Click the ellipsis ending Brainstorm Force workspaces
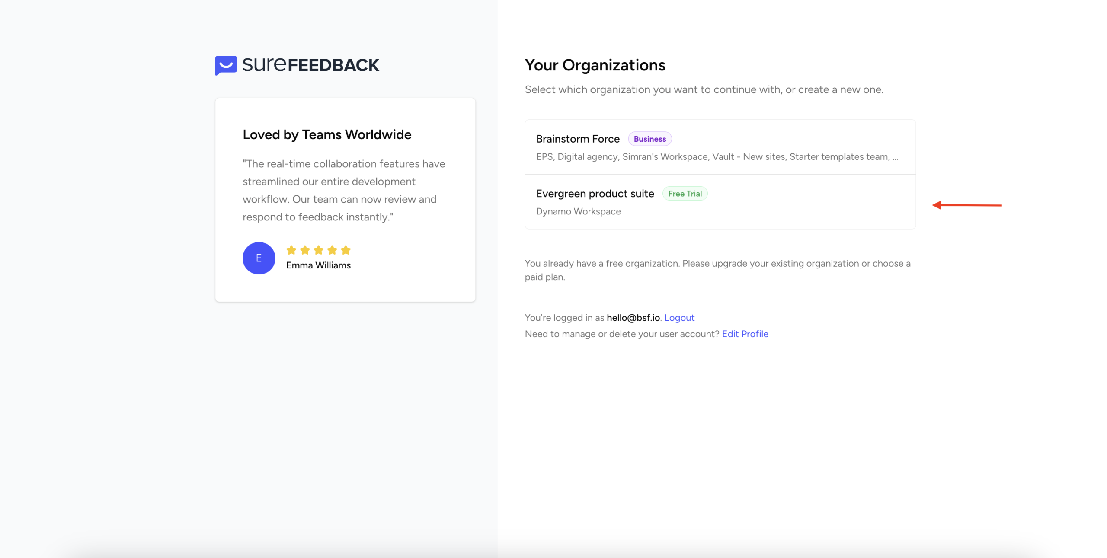 (x=895, y=157)
